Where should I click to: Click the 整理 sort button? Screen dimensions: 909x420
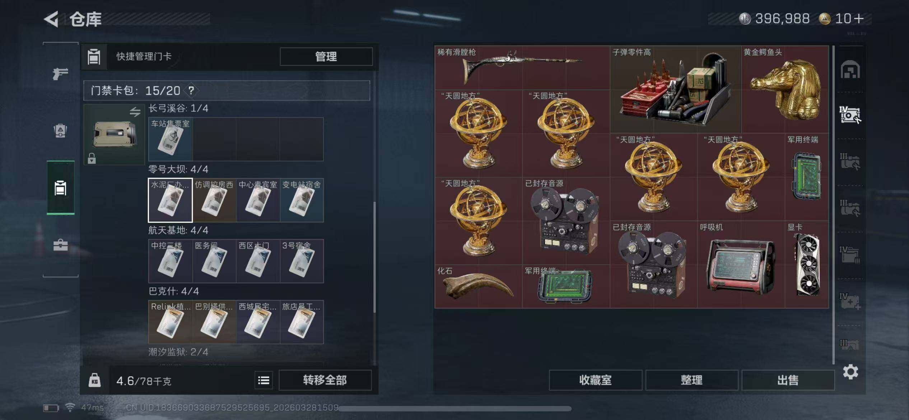(x=691, y=380)
